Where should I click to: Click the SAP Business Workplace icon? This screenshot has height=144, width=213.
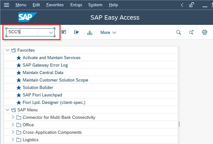pos(76,32)
